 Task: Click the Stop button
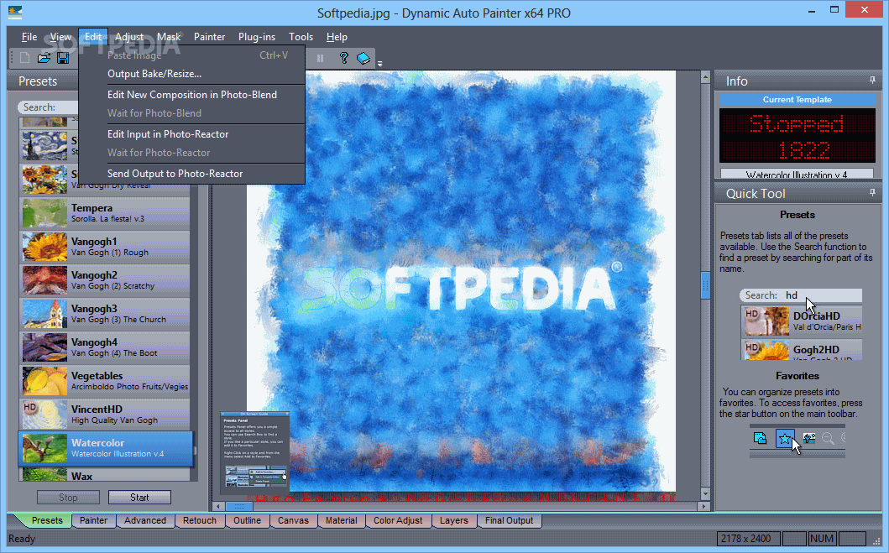click(x=68, y=497)
